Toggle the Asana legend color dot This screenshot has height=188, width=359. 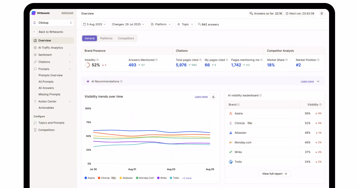86,178
